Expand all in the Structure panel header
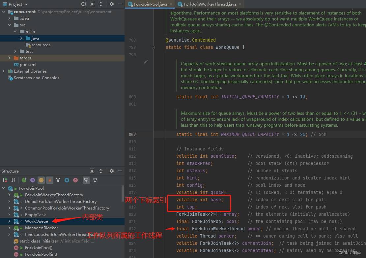This screenshot has width=366, height=258. [92, 171]
